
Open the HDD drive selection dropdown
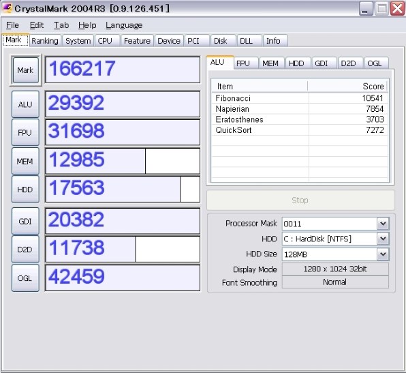click(383, 239)
